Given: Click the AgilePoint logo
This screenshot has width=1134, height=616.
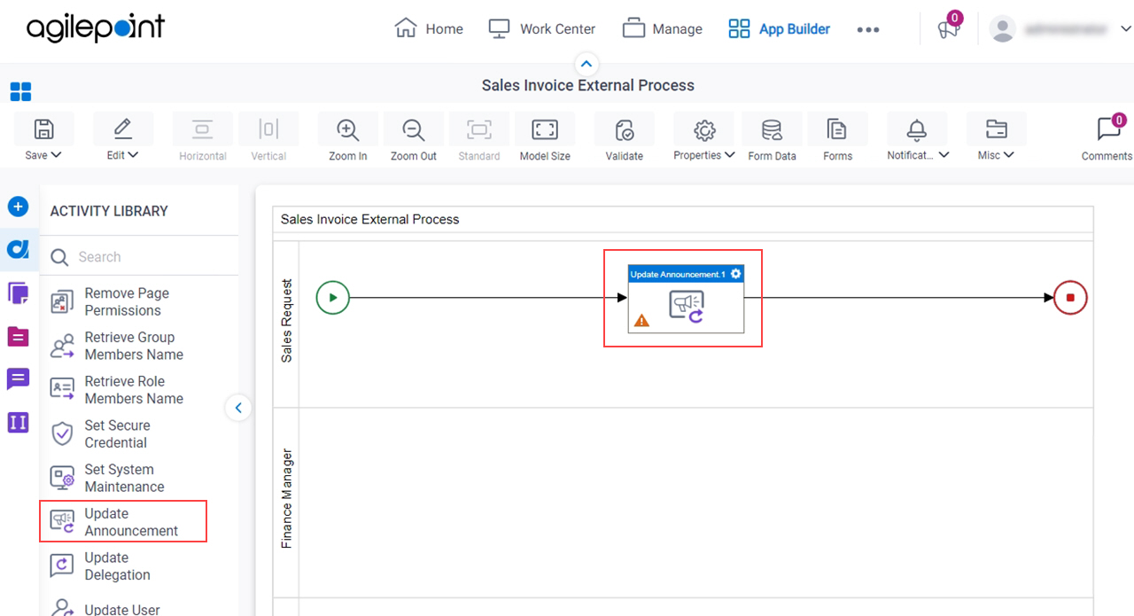Looking at the screenshot, I should 96,28.
